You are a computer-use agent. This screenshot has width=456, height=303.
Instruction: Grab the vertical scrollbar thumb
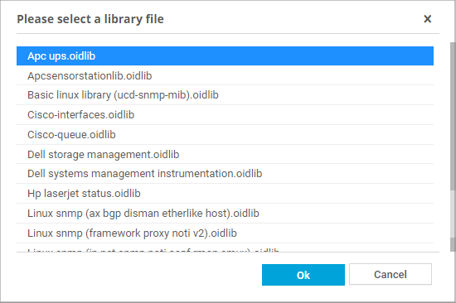coord(453,116)
